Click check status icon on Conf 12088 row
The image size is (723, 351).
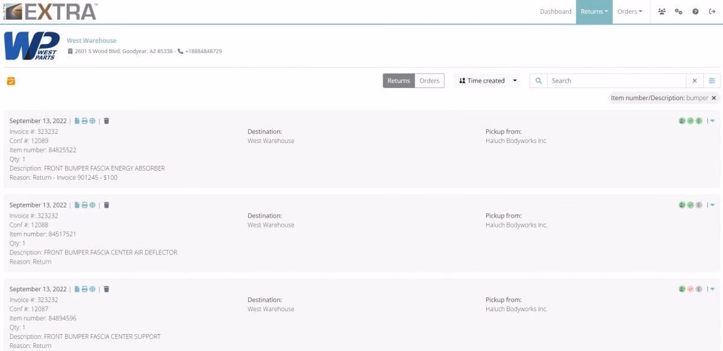pos(690,205)
